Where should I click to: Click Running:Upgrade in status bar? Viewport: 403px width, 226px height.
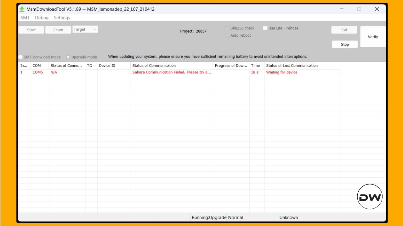(209, 217)
